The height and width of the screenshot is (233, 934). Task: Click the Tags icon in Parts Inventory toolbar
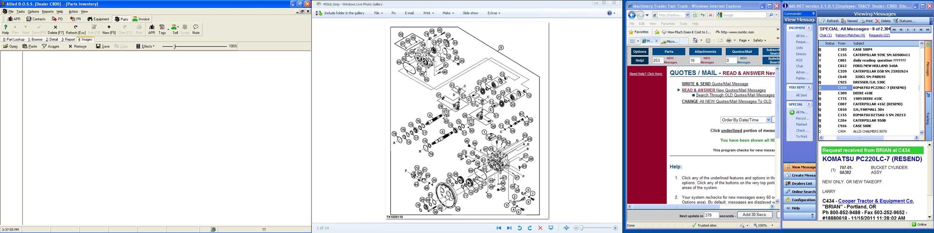coord(162,30)
